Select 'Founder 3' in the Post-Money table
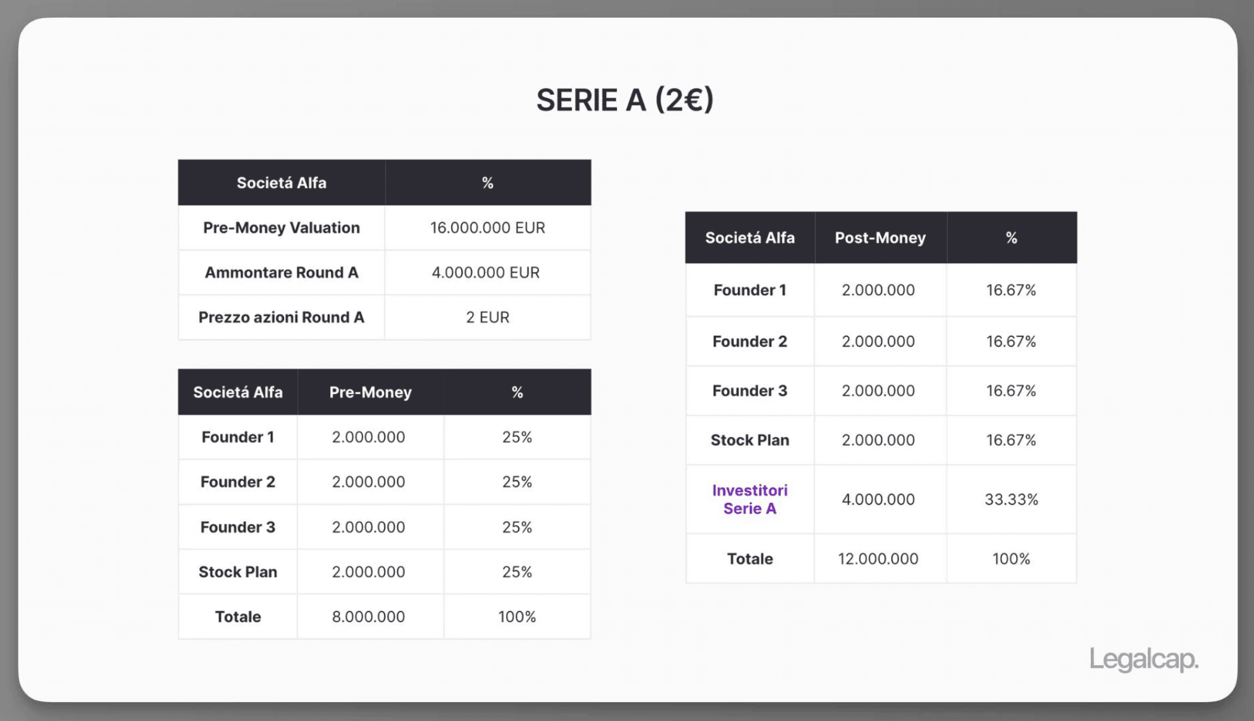The height and width of the screenshot is (721, 1254). 750,391
